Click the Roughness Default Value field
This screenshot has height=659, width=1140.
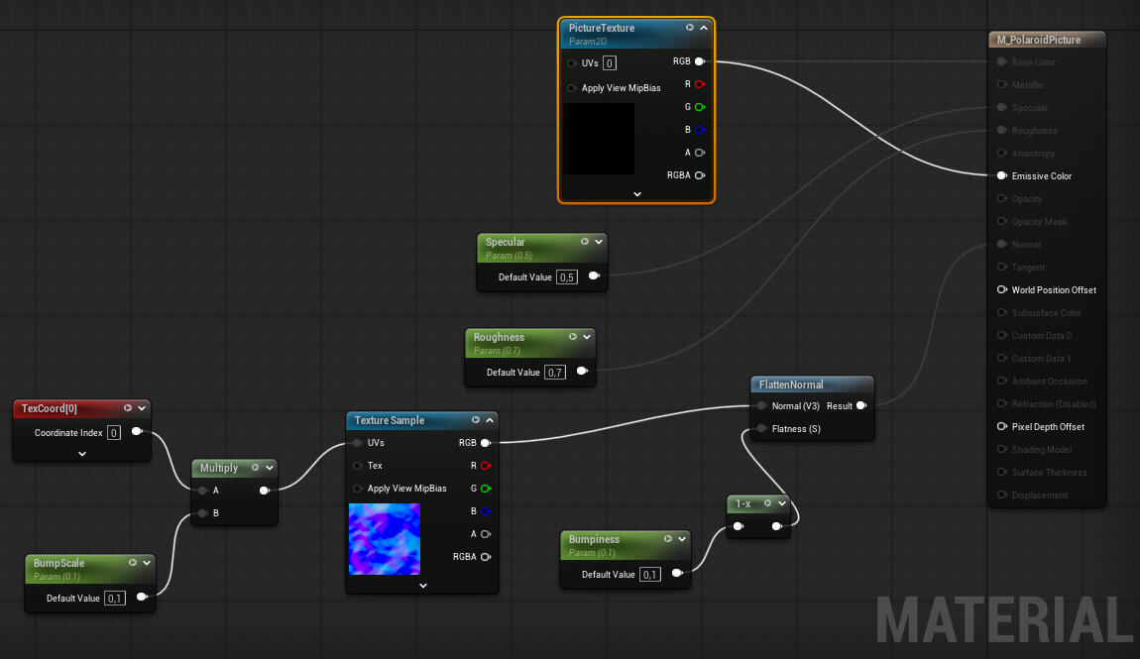tap(555, 373)
